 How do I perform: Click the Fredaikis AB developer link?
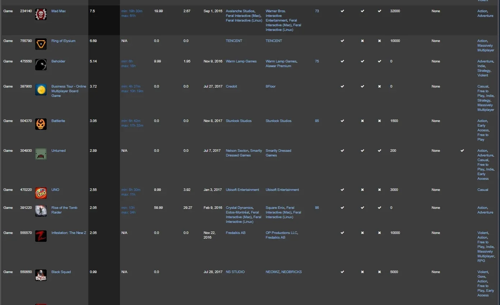click(x=235, y=233)
